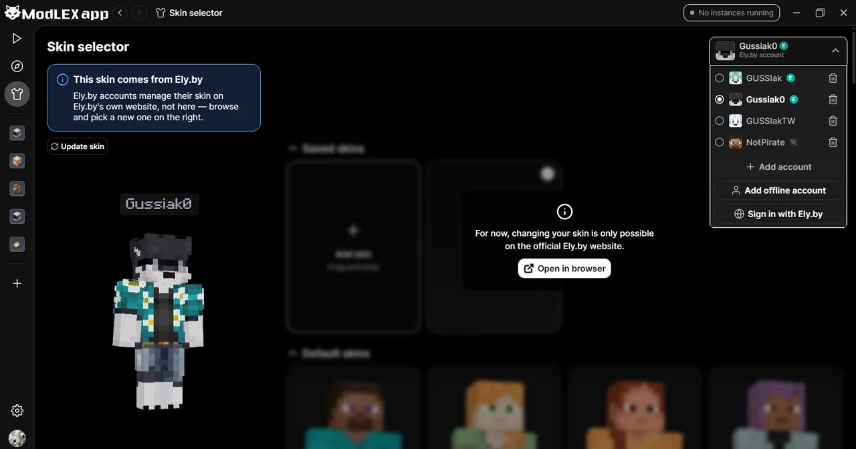Select the Steve default skin
Screen dimensions: 856x449
click(353, 408)
